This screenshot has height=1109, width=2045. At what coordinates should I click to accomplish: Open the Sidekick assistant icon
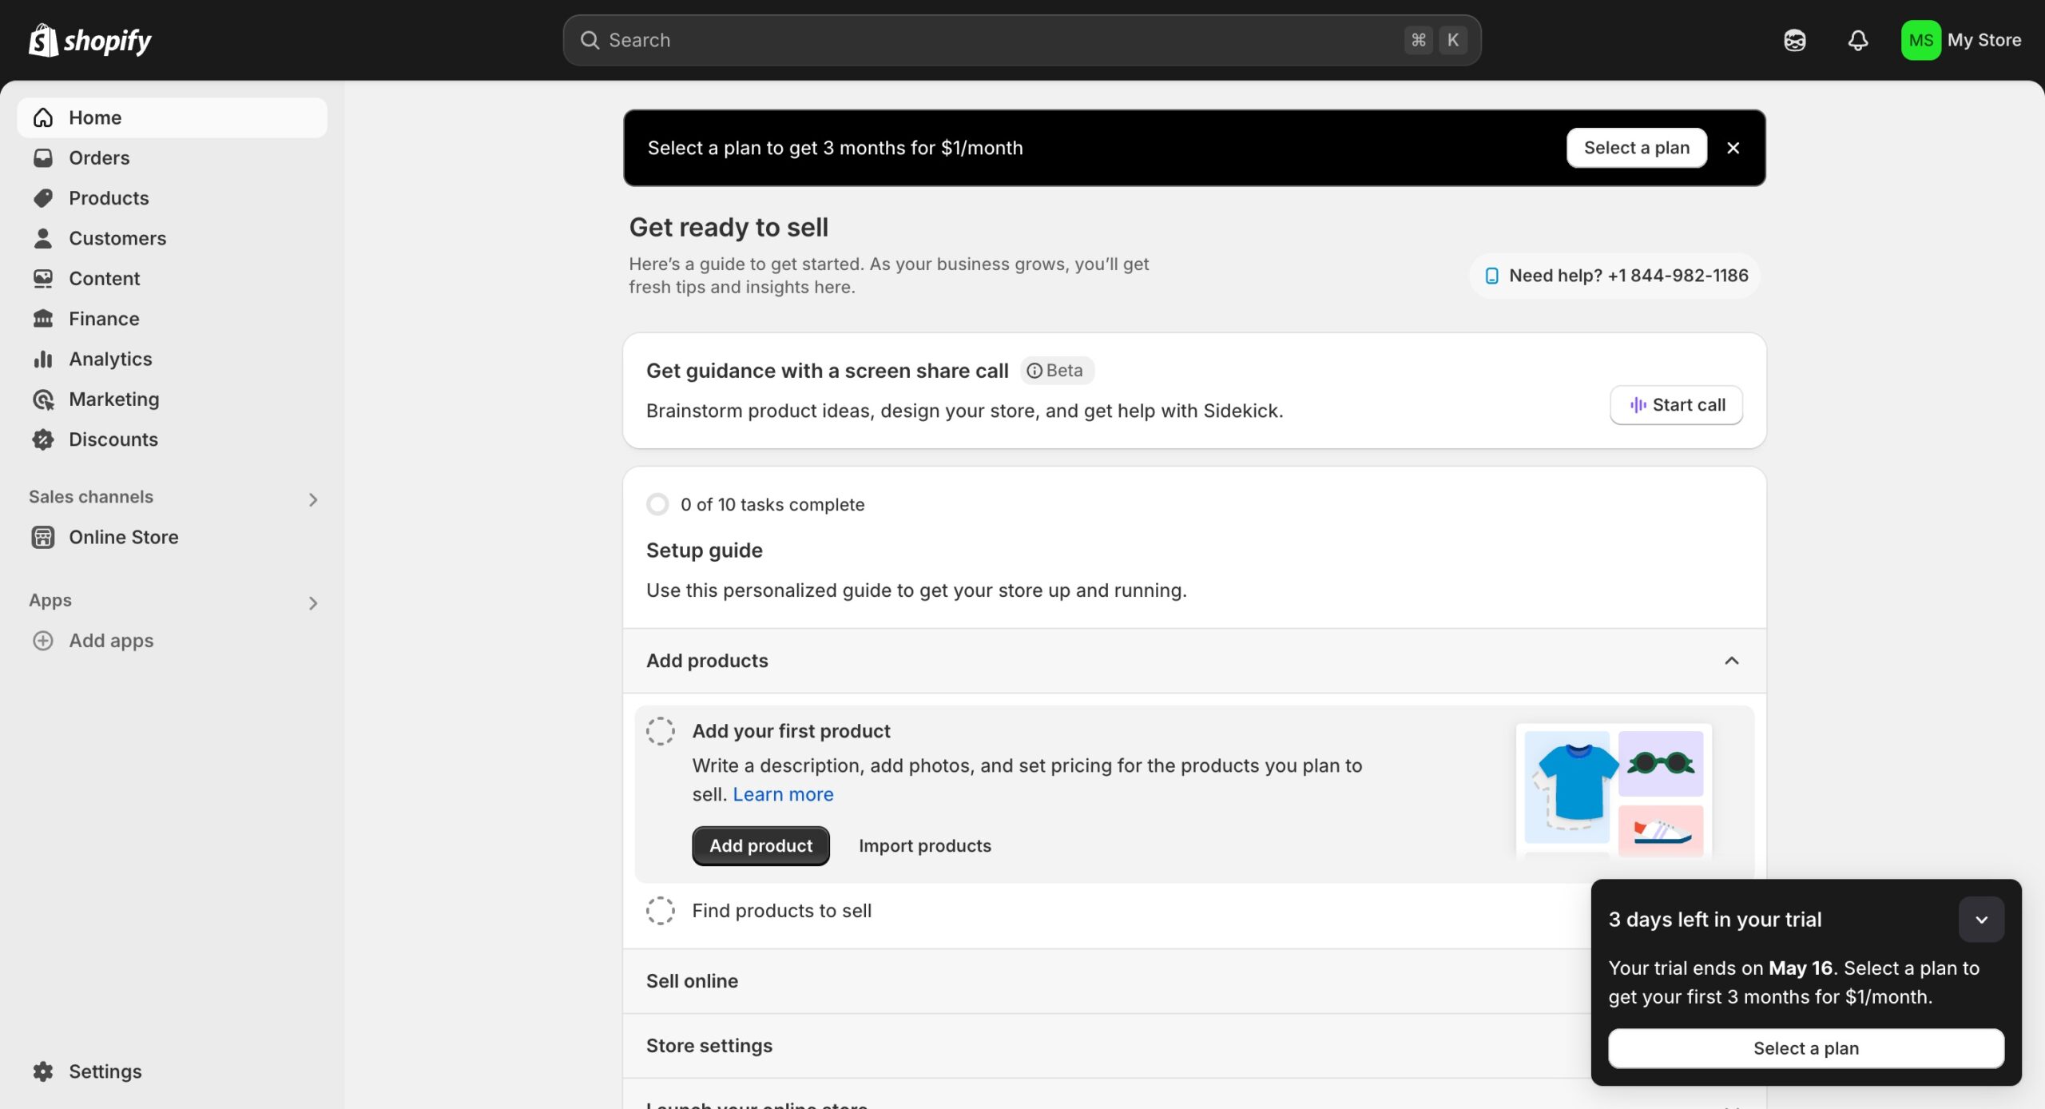pyautogui.click(x=1794, y=40)
